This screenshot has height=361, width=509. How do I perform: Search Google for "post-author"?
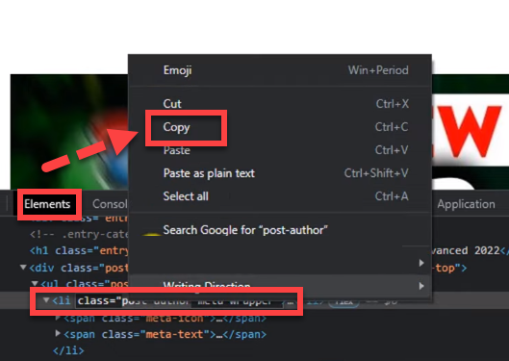[280, 230]
